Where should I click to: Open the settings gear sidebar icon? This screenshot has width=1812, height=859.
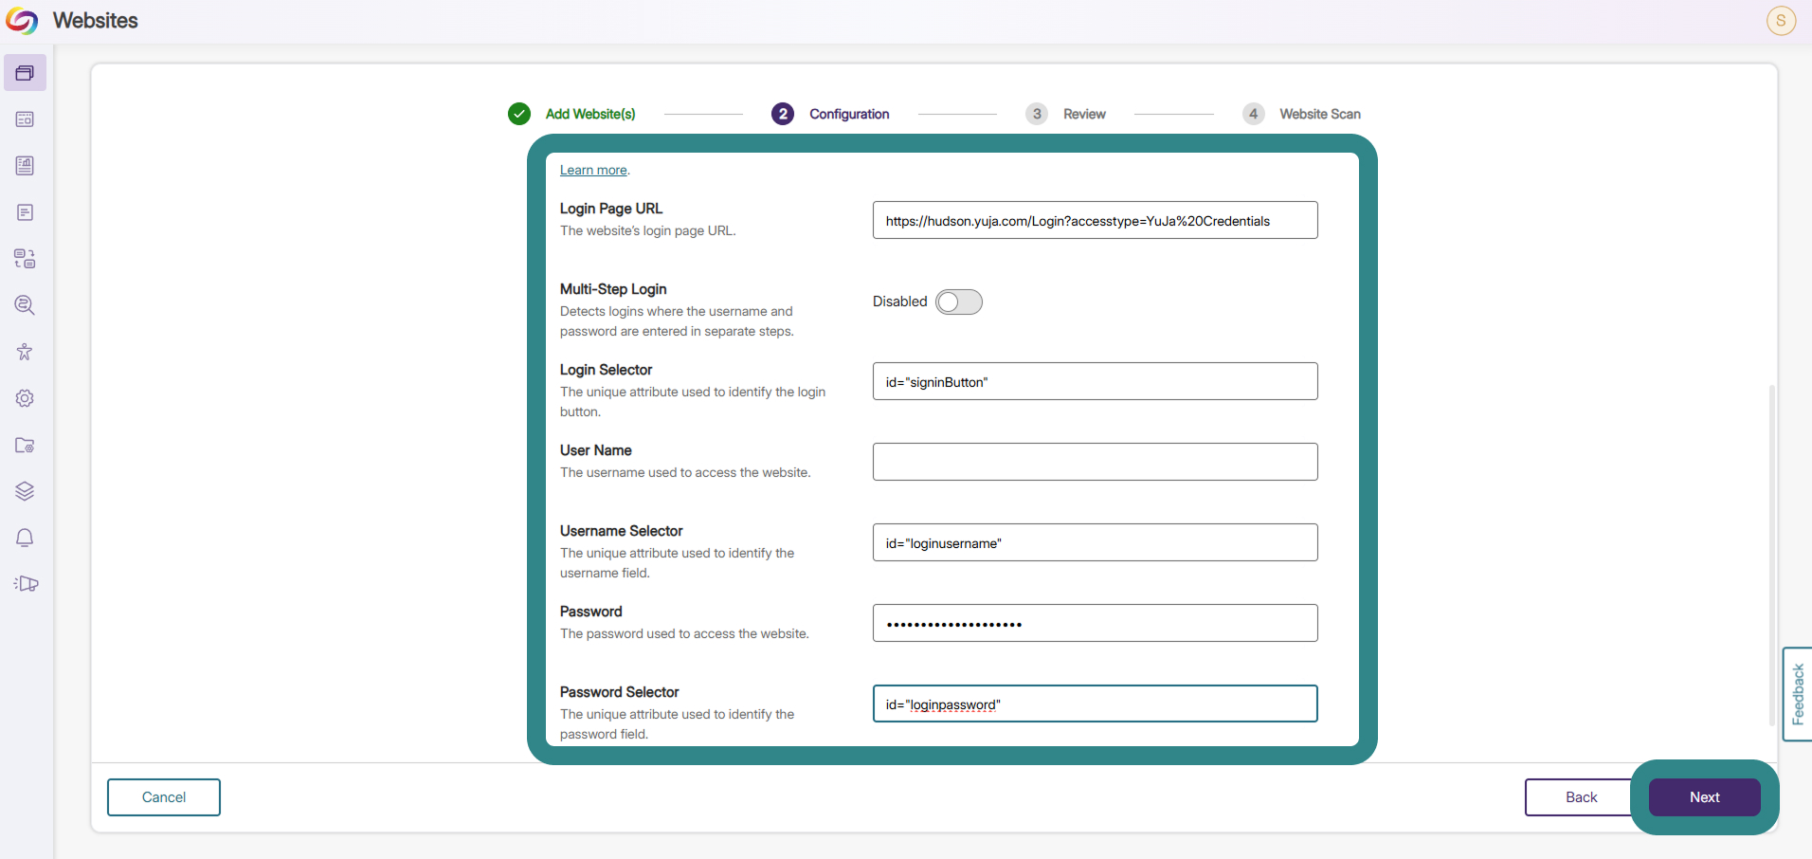click(25, 398)
